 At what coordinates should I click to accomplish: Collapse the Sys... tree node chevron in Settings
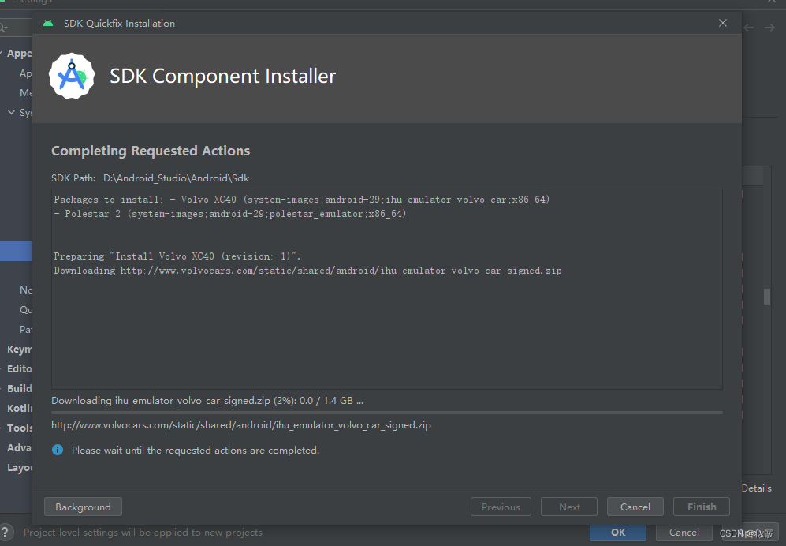(11, 112)
